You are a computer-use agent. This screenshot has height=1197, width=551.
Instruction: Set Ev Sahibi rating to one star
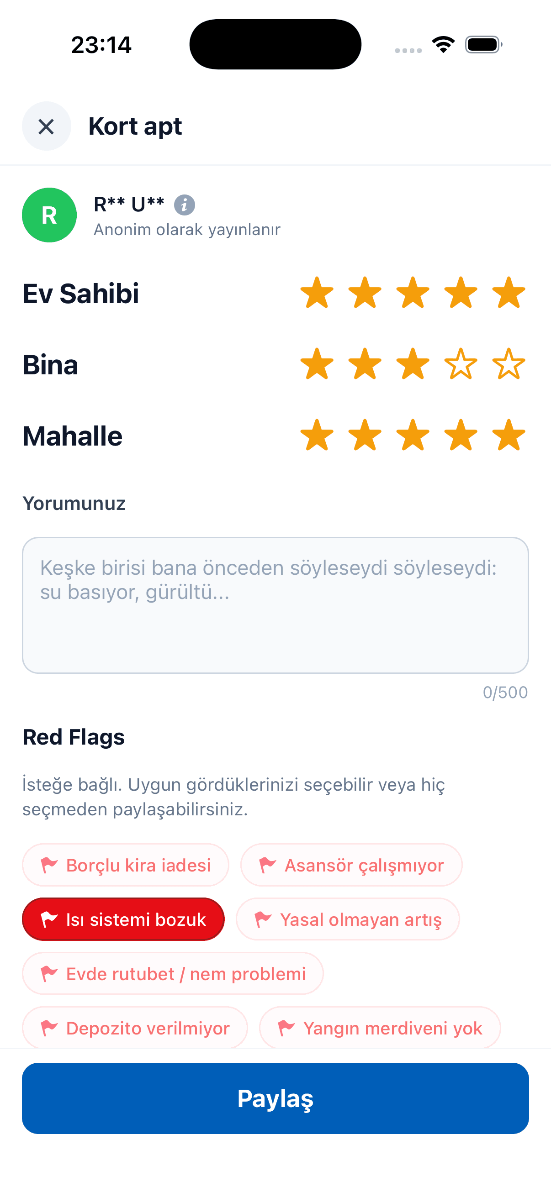pos(317,293)
